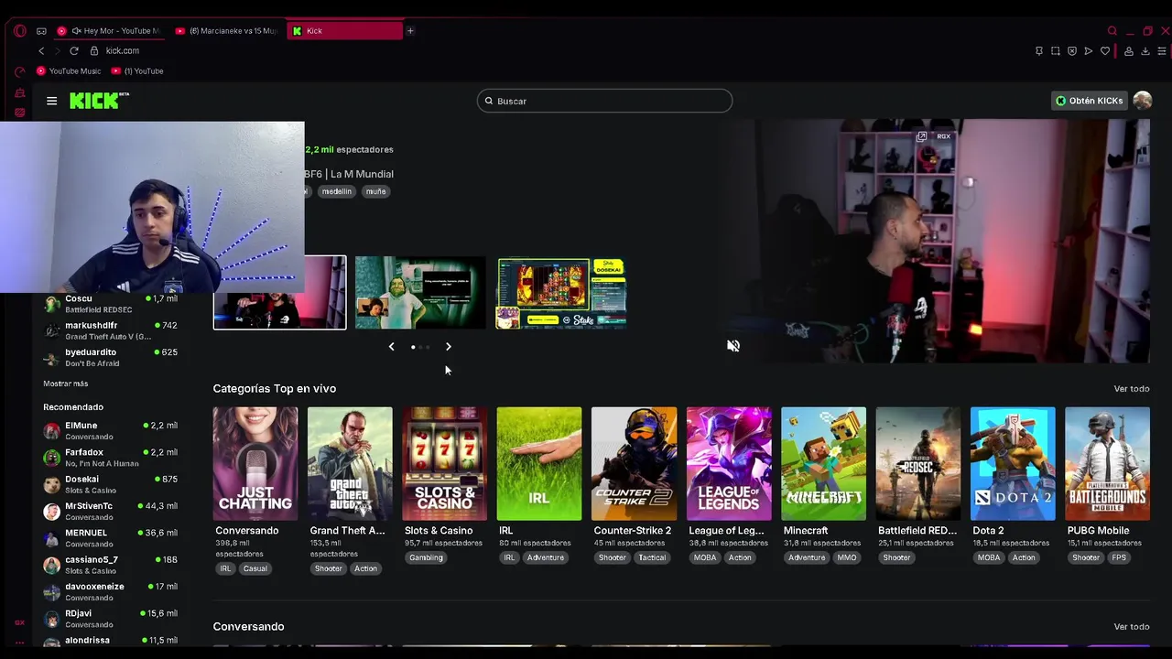Show the previous carousel slide
The height and width of the screenshot is (659, 1172).
[x=392, y=347]
